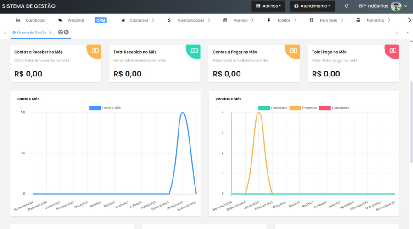Click the Dashboard chart icon
This screenshot has width=413, height=229.
(x=18, y=20)
